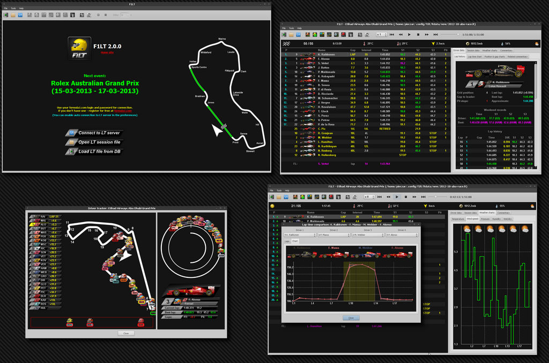Select Lap time chart tab

point(475,57)
